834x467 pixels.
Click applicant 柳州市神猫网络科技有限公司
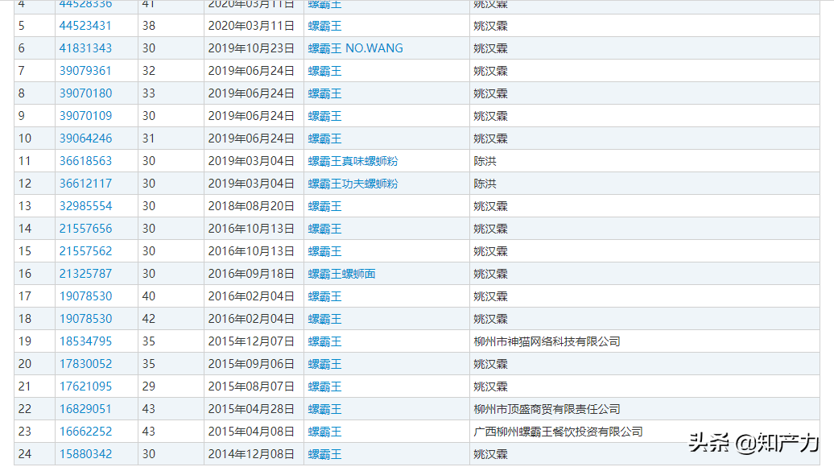[547, 341]
